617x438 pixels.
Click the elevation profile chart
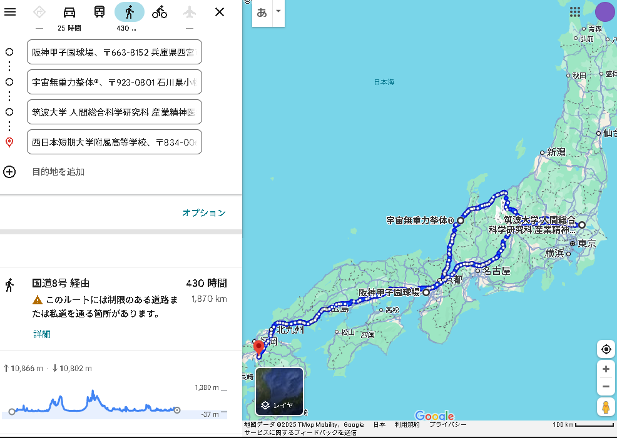115,402
